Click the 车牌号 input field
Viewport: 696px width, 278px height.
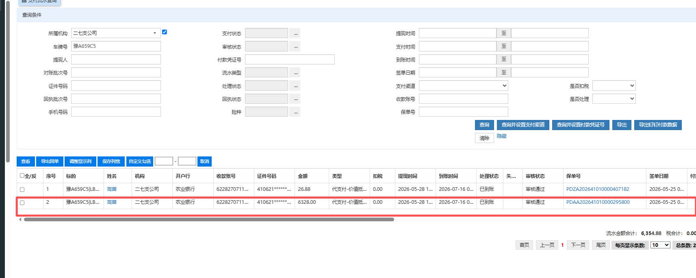tap(116, 46)
